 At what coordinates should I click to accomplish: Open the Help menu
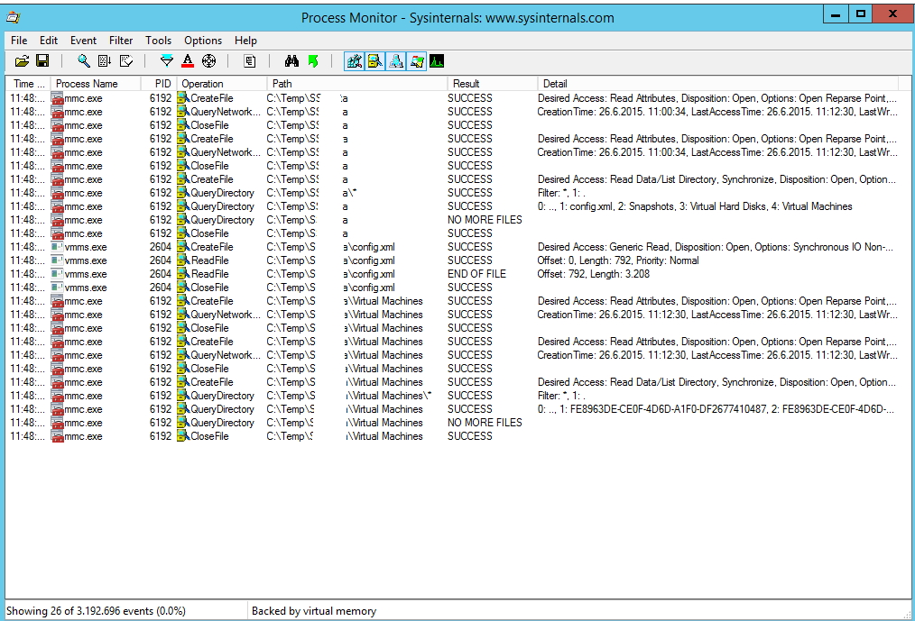tap(245, 41)
